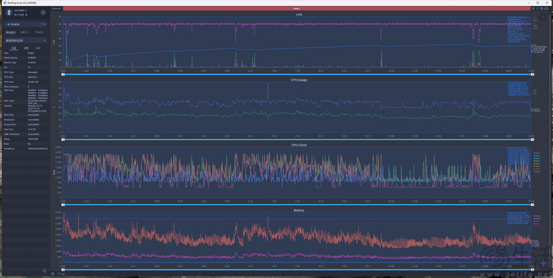Select the CPU Type row
Image resolution: width=553 pixels, height=278 pixels.
click(26, 72)
